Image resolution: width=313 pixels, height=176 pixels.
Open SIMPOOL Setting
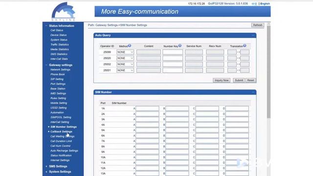point(61,117)
